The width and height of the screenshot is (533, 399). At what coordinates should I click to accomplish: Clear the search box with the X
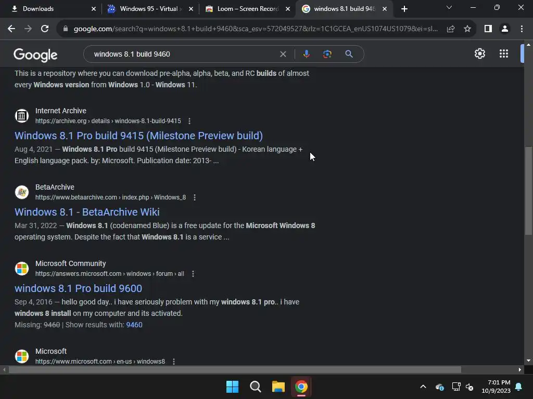[x=283, y=54]
